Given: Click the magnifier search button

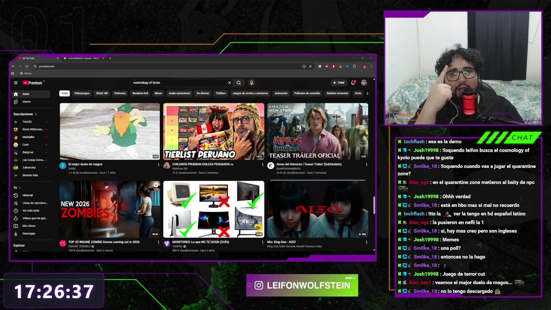Looking at the screenshot, I should 238,83.
